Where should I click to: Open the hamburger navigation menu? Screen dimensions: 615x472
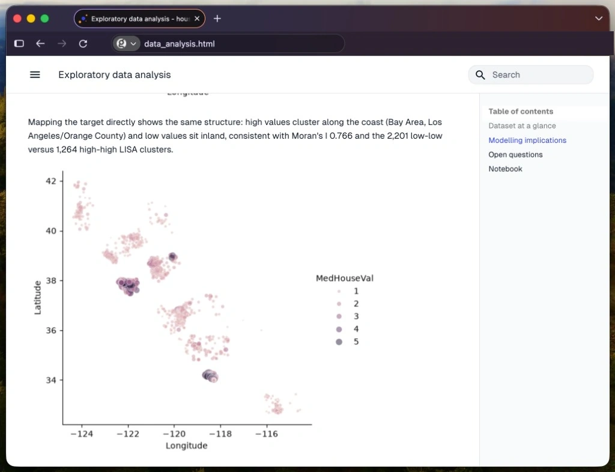35,74
